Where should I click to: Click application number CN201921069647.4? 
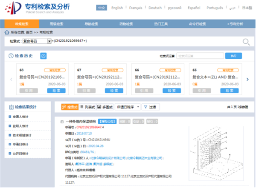pyautogui.click(x=90, y=127)
